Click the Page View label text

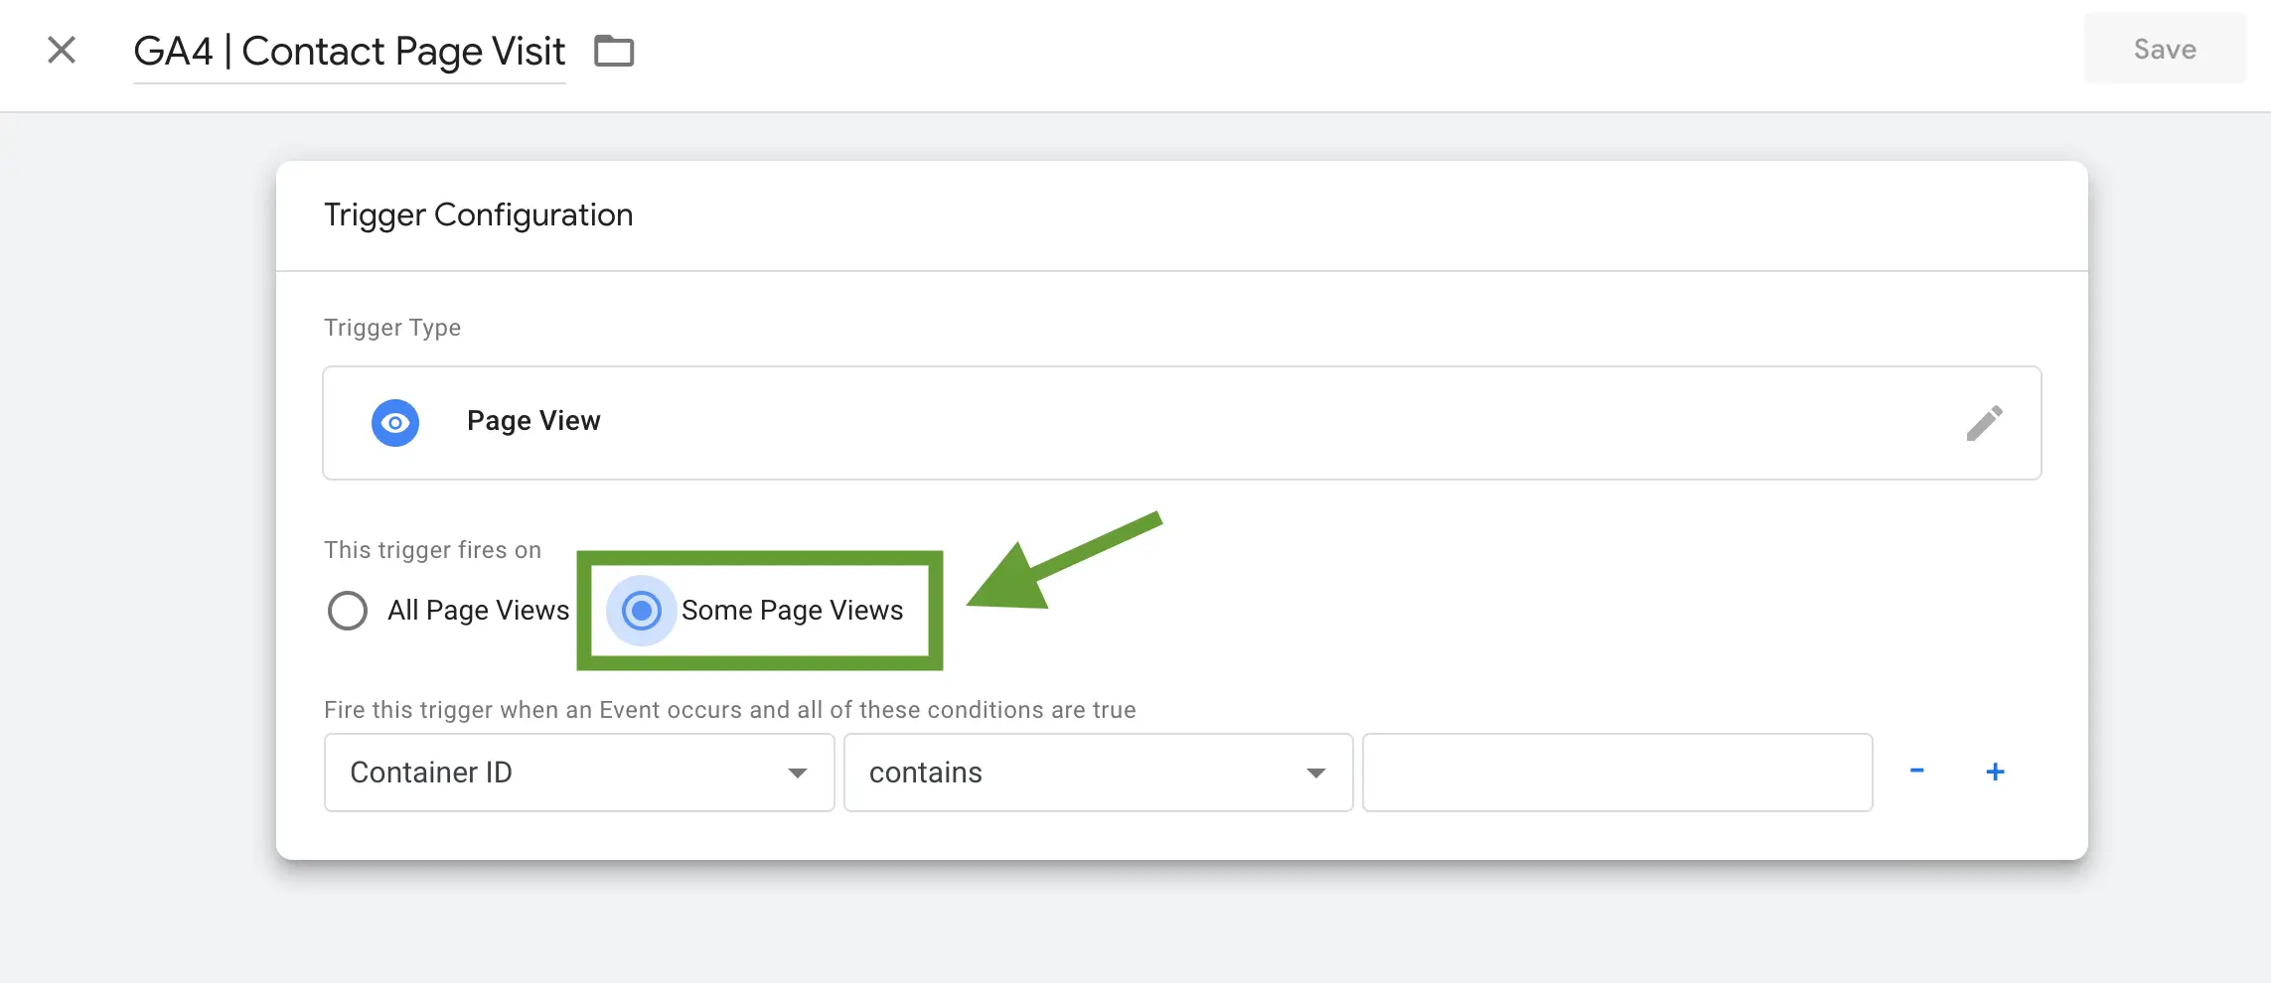point(533,421)
